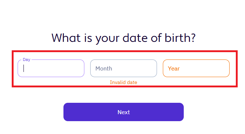This screenshot has height=134, width=245.
Task: Click the orange 'Year' placeholder text
Action: pos(174,69)
